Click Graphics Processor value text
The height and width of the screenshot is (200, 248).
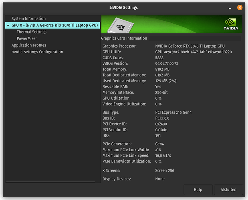[x=190, y=46]
